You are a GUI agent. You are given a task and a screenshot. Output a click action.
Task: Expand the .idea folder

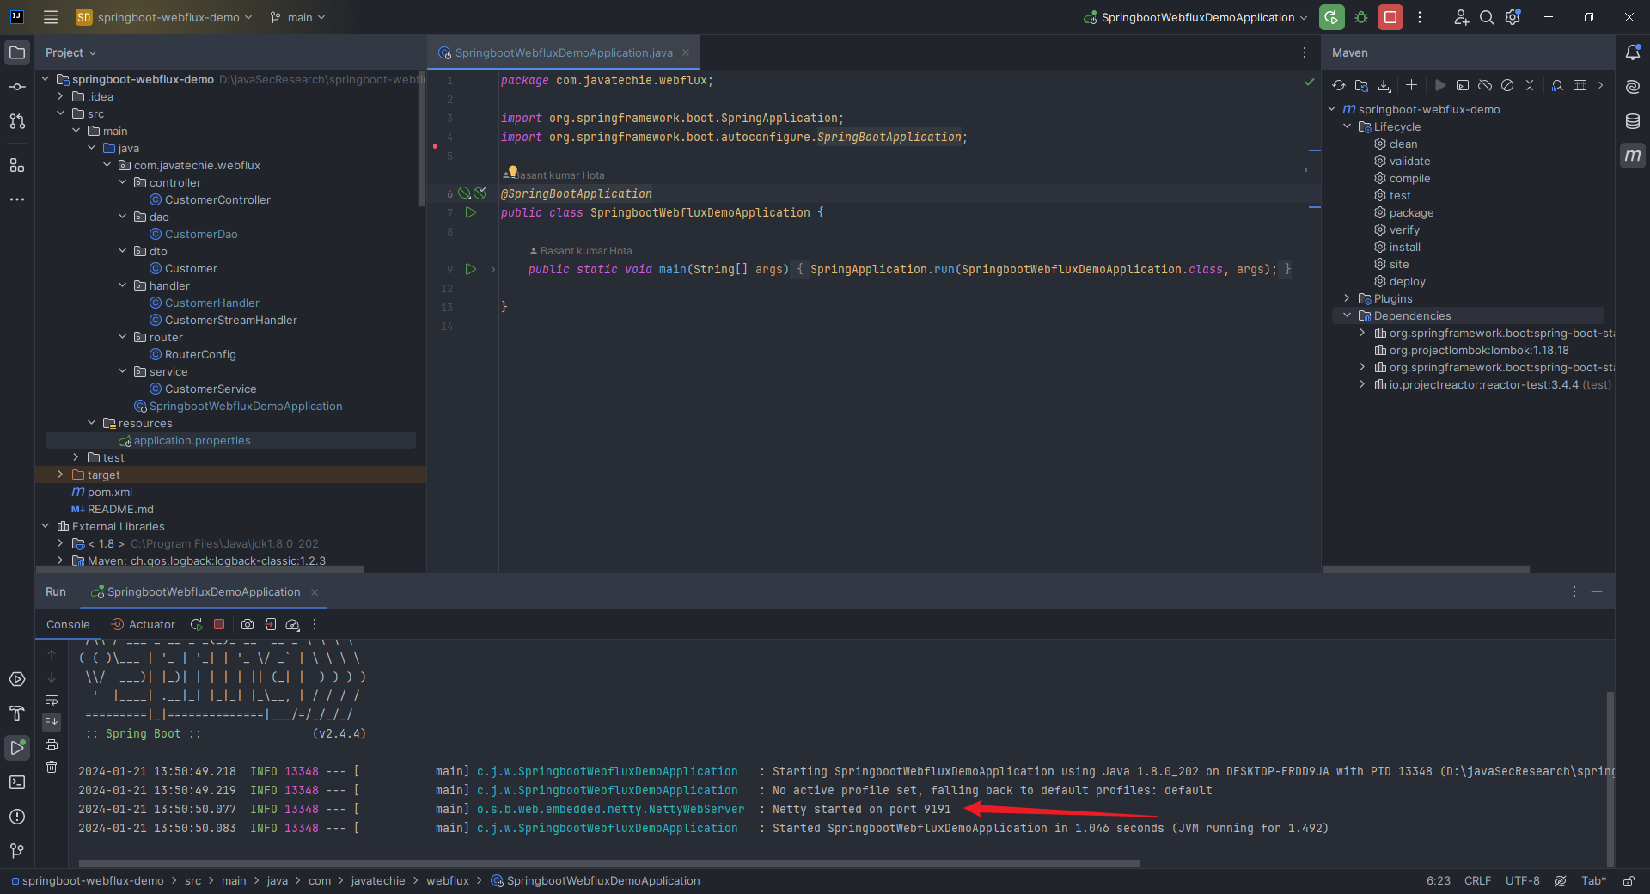(61, 96)
